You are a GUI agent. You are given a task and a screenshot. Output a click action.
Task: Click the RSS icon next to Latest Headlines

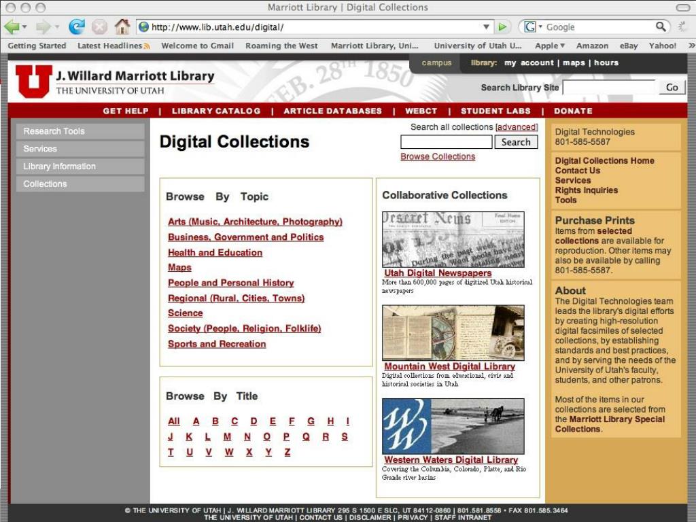(x=147, y=46)
